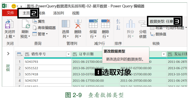Click the 发运日期 column data type icon

point(170,54)
